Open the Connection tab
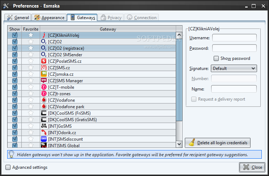 click(141, 17)
